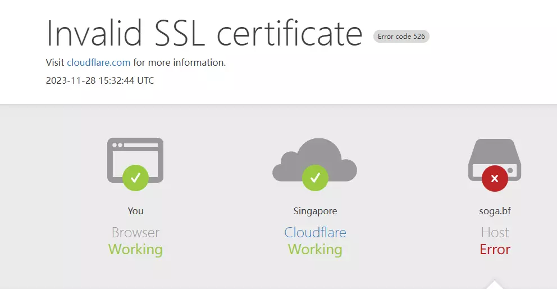Viewport: 557px width, 289px height.
Task: Click the Working status under Cloudflare
Action: (x=315, y=249)
